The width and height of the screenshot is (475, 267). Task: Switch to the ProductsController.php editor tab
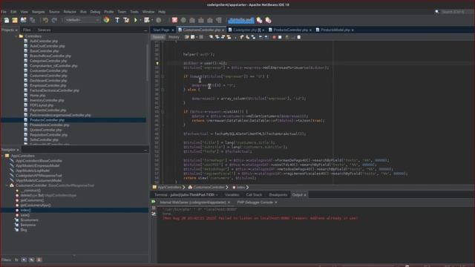pos(290,30)
